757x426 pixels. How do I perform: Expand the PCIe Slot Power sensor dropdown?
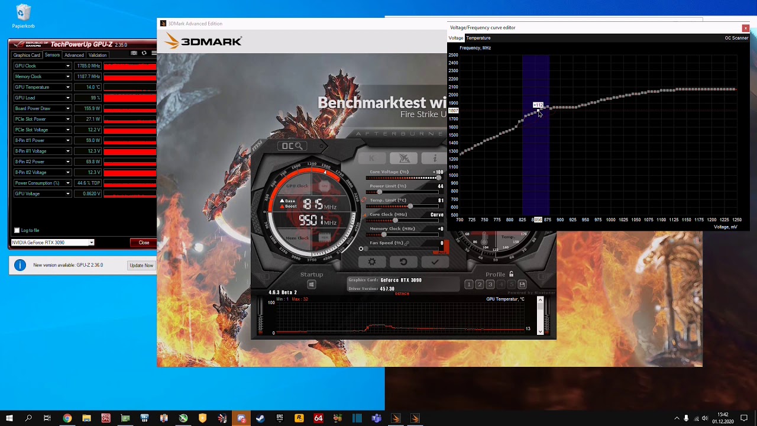[68, 119]
